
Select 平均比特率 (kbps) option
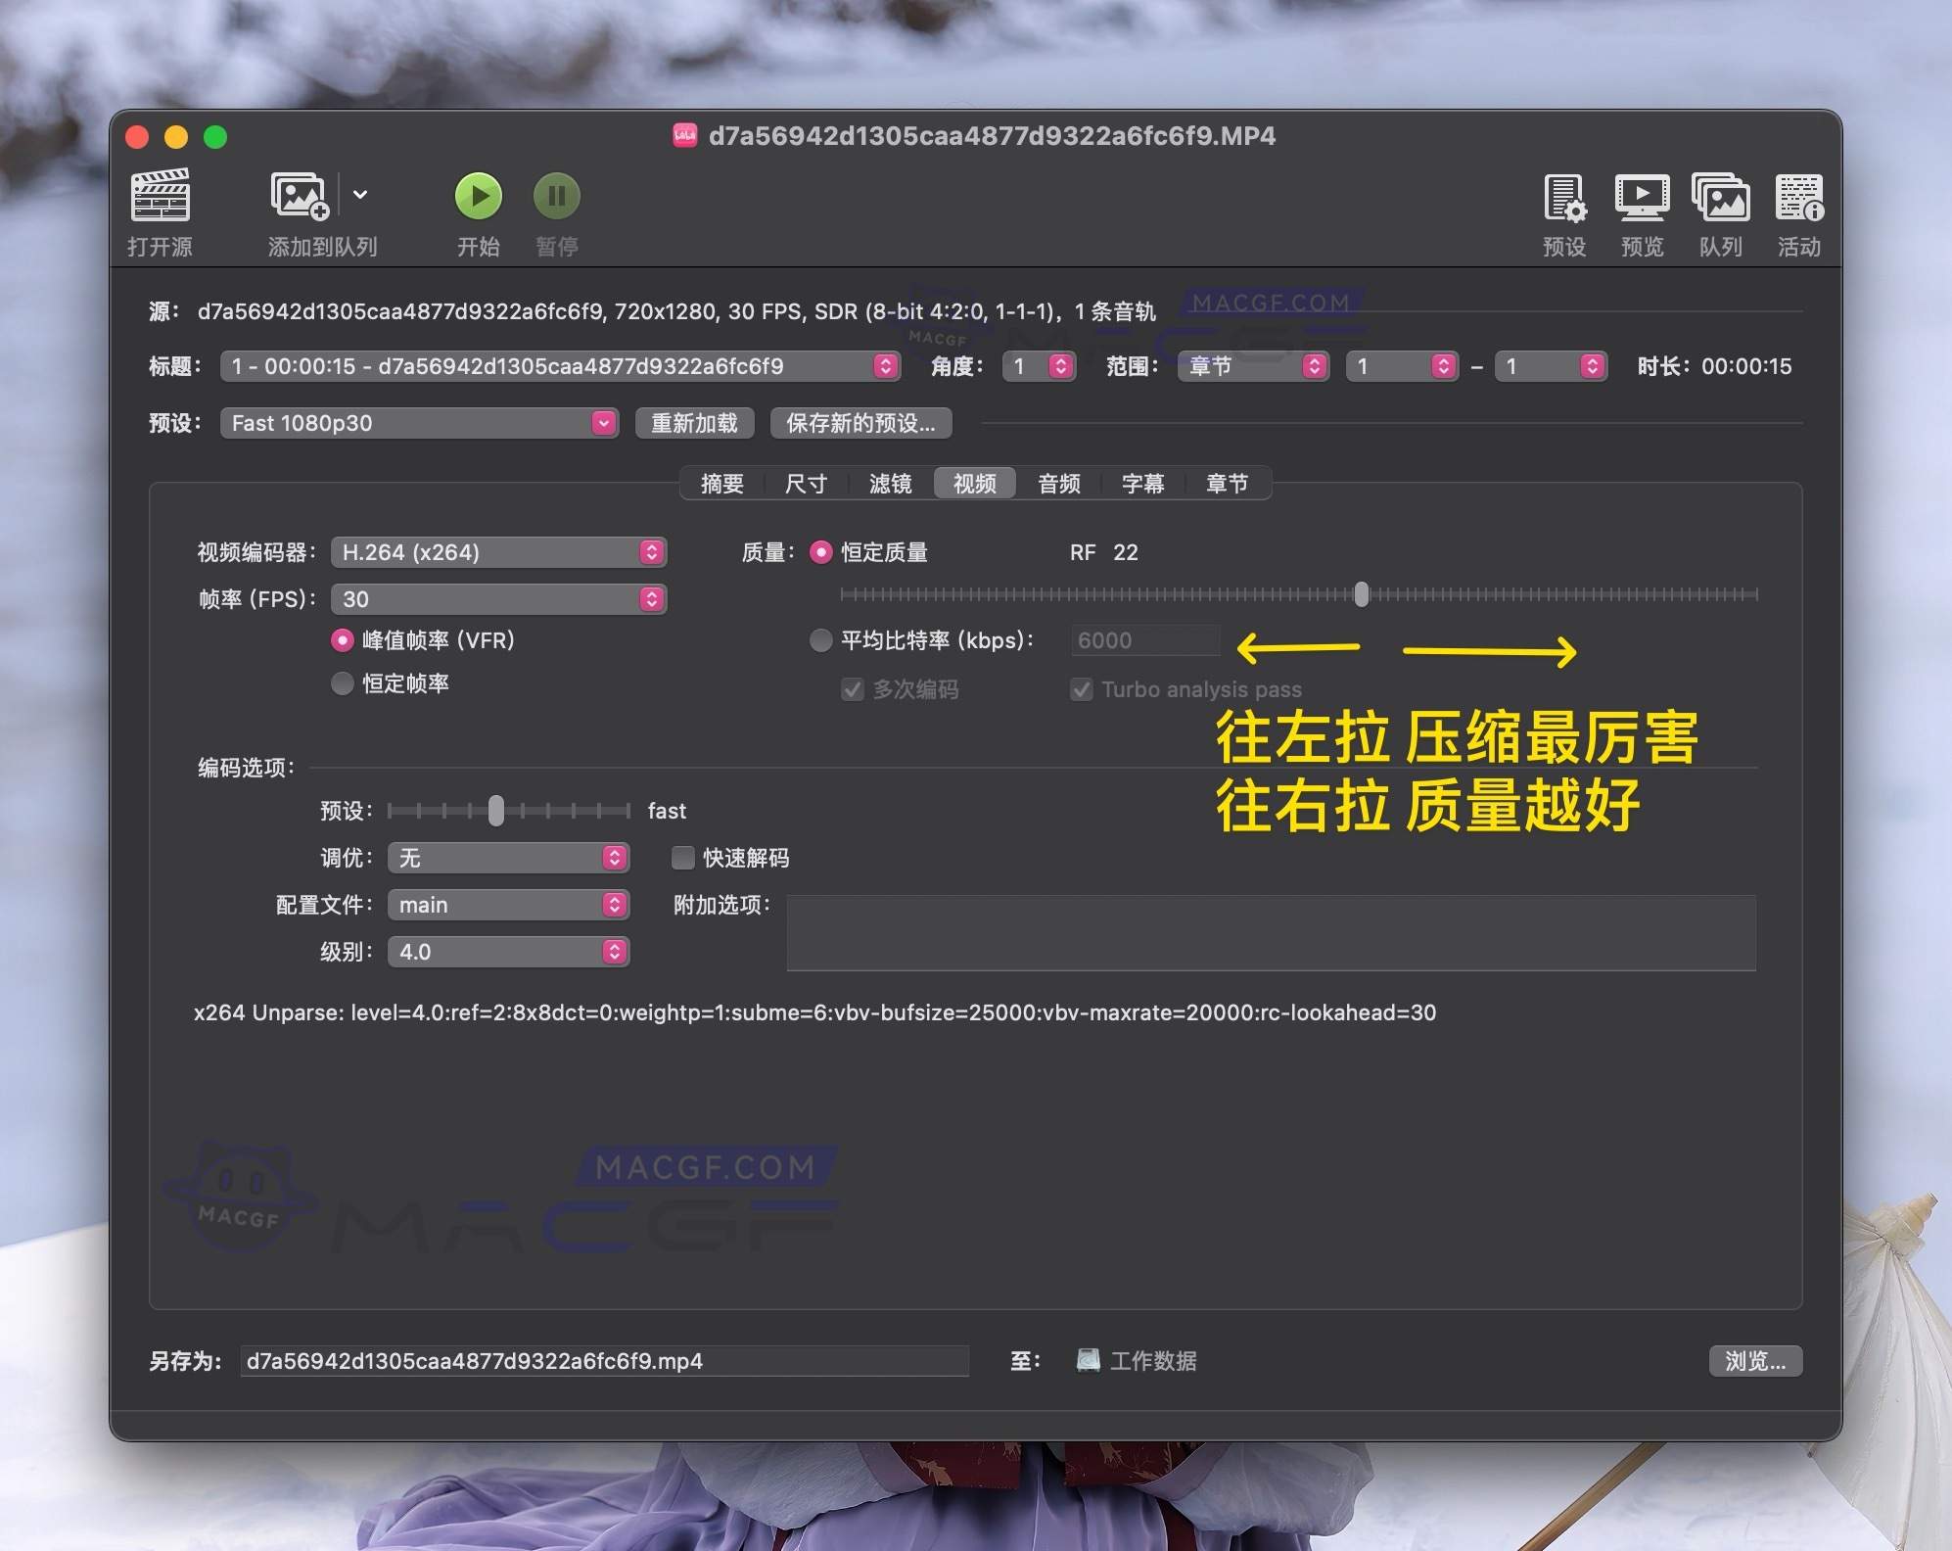pyautogui.click(x=821, y=639)
